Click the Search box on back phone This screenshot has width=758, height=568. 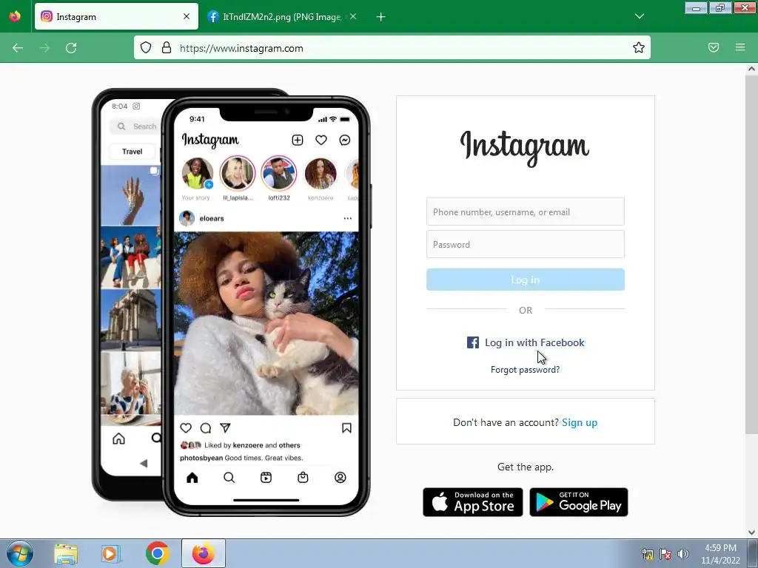click(137, 126)
